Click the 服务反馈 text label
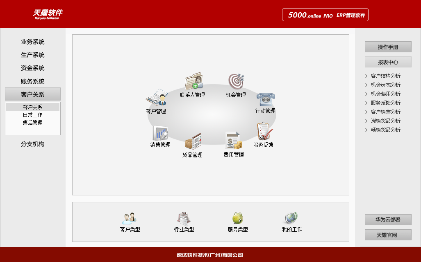421x262 pixels. click(263, 145)
